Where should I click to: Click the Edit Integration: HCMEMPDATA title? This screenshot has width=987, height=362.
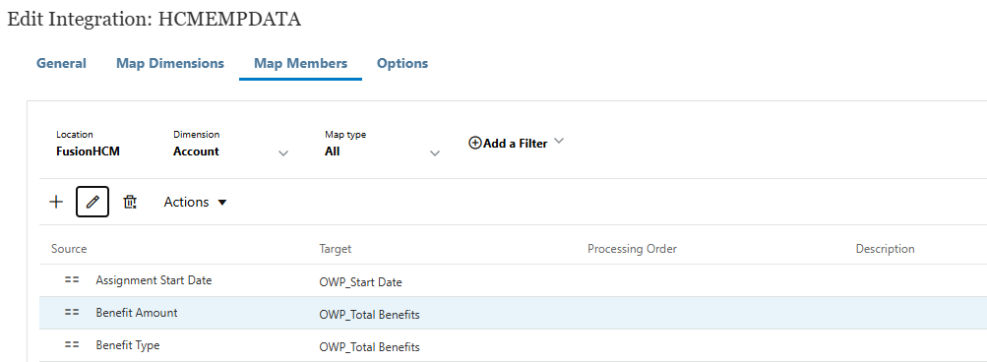tap(154, 19)
